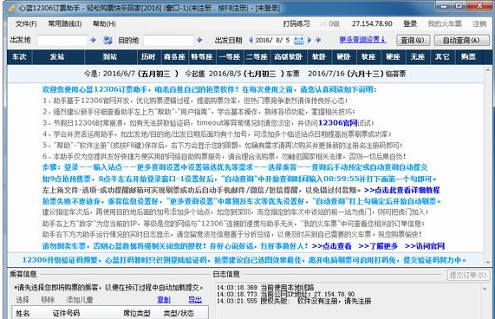
Task: Click the 软卧 column header
Action: coord(319,57)
